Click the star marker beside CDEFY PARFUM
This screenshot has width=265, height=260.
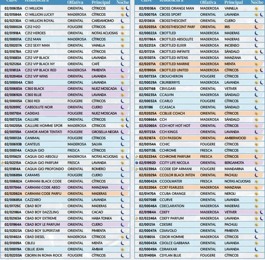[x=137, y=219]
